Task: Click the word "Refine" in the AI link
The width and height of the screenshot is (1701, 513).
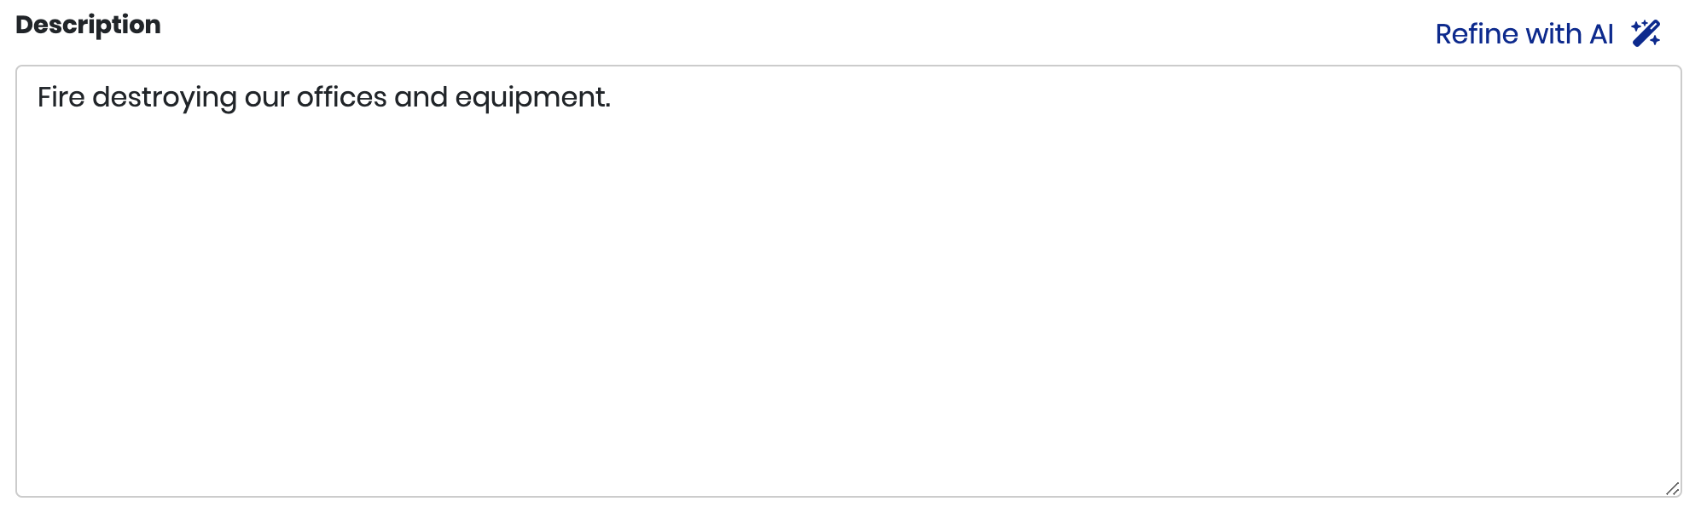Action: (1476, 34)
